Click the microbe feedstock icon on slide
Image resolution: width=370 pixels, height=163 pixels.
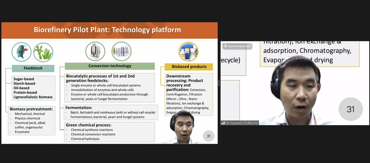coord(21,52)
